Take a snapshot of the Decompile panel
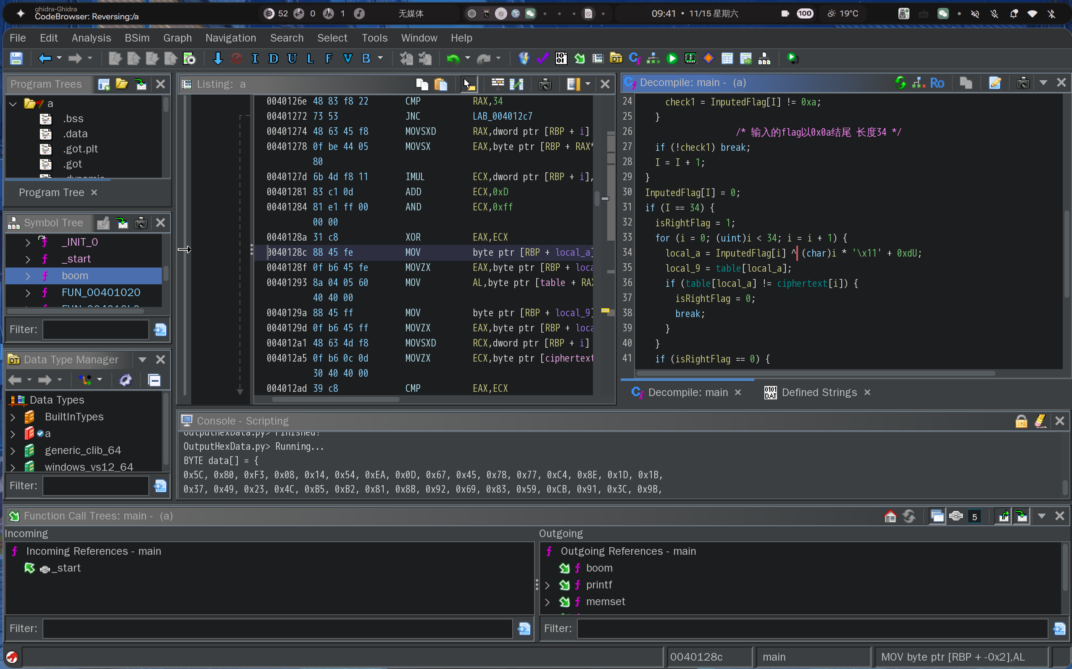Viewport: 1072px width, 669px height. (1023, 83)
